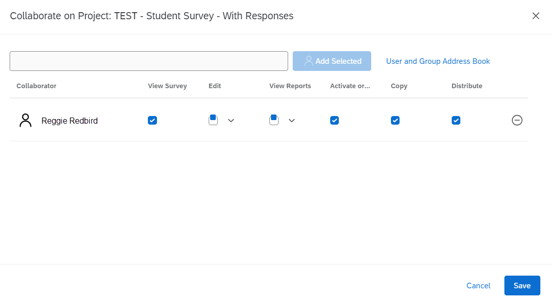The image size is (552, 304).
Task: Click the Add Selected button
Action: point(332,61)
